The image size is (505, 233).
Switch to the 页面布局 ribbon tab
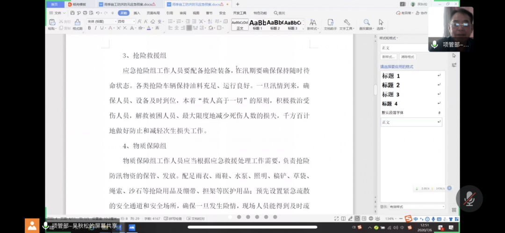[x=153, y=13]
